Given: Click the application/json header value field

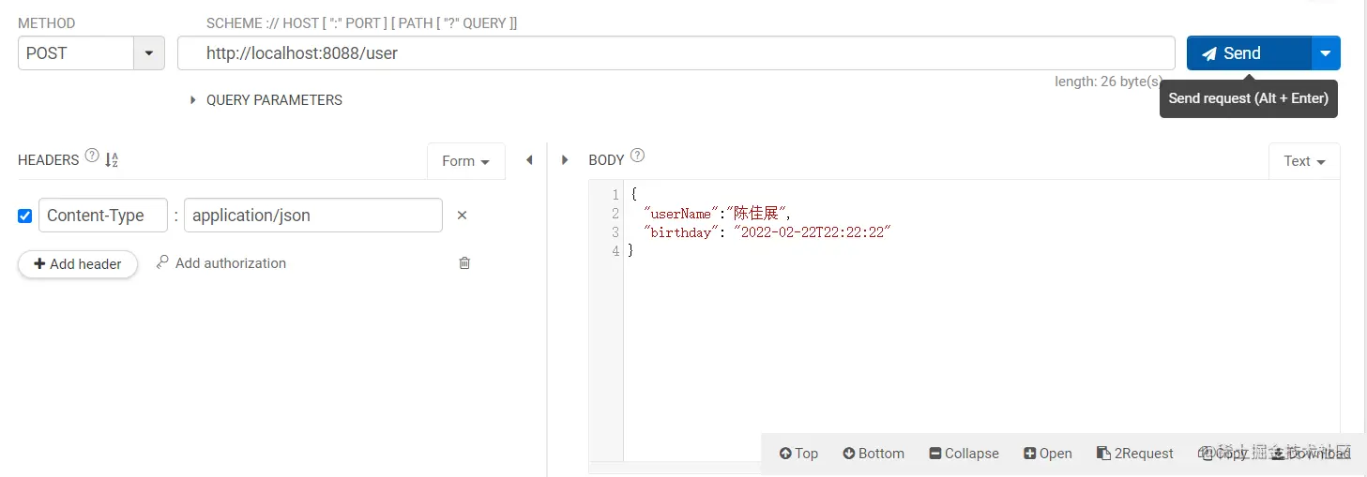Looking at the screenshot, I should point(313,216).
